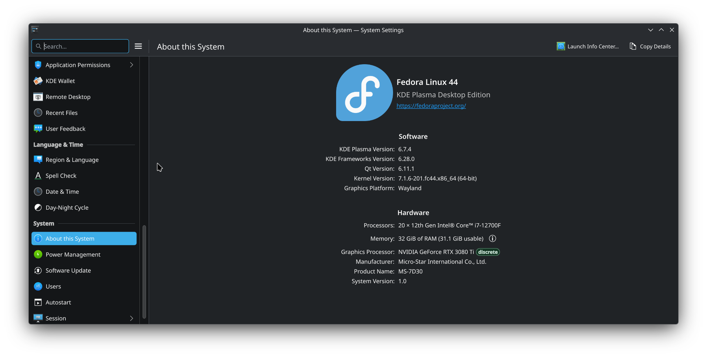Screen dimensions: 707x358
Task: Go to Remote Desktop settings
Action: click(x=84, y=97)
